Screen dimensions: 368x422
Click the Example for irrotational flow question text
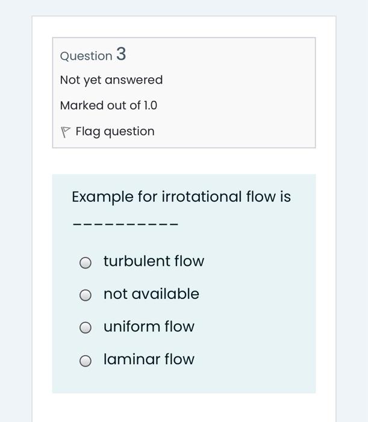point(181,197)
